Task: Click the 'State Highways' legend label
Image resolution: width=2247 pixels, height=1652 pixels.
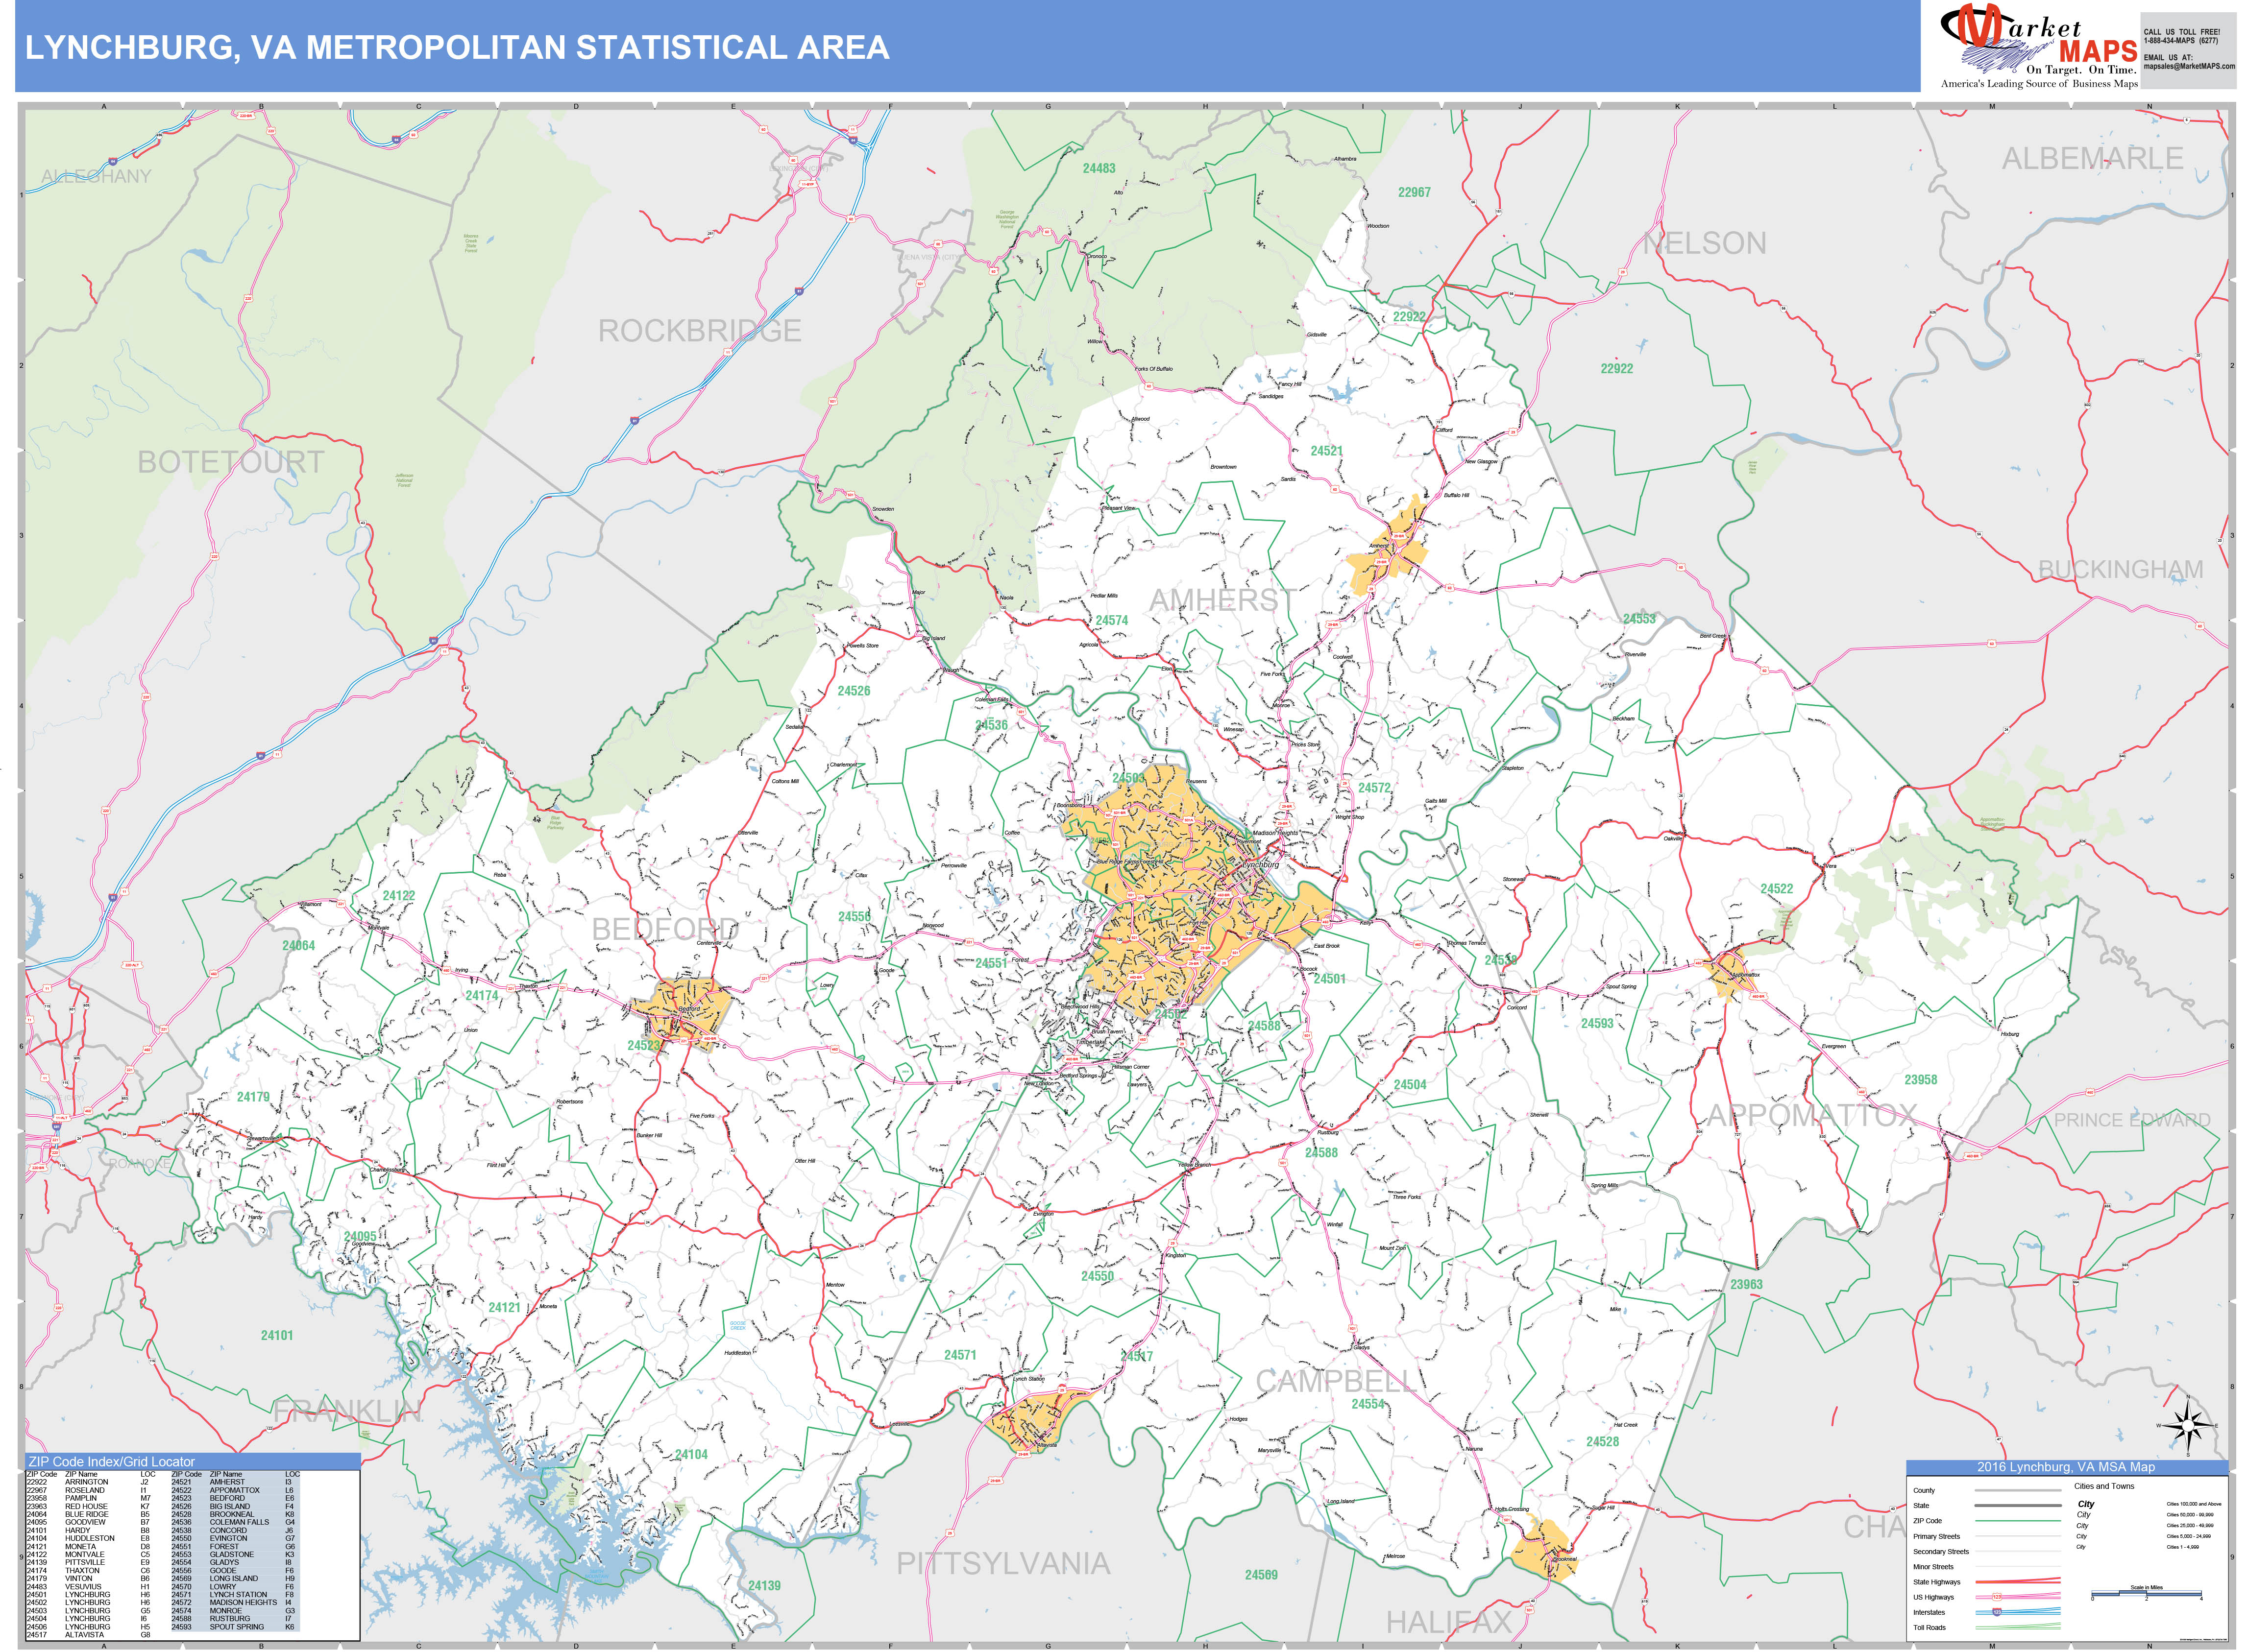Action: (x=1937, y=1582)
